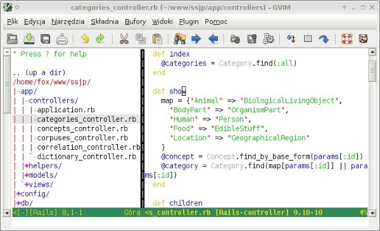Click the '.. (up a dir)' entry

point(39,72)
